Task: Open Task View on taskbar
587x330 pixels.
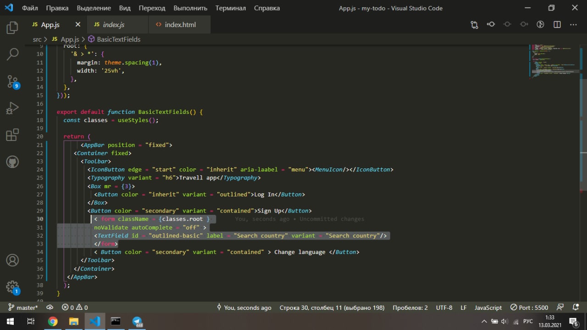Action: tap(31, 321)
